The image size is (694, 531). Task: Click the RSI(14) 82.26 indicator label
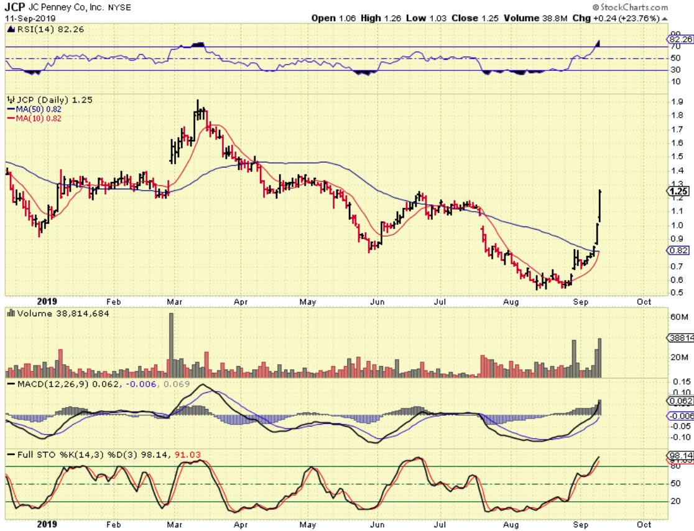[x=50, y=29]
